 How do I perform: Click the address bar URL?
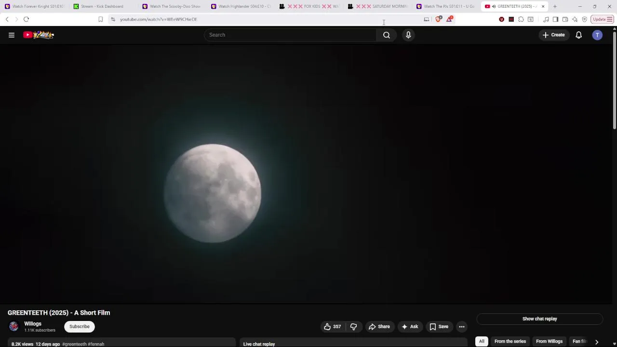(x=159, y=19)
